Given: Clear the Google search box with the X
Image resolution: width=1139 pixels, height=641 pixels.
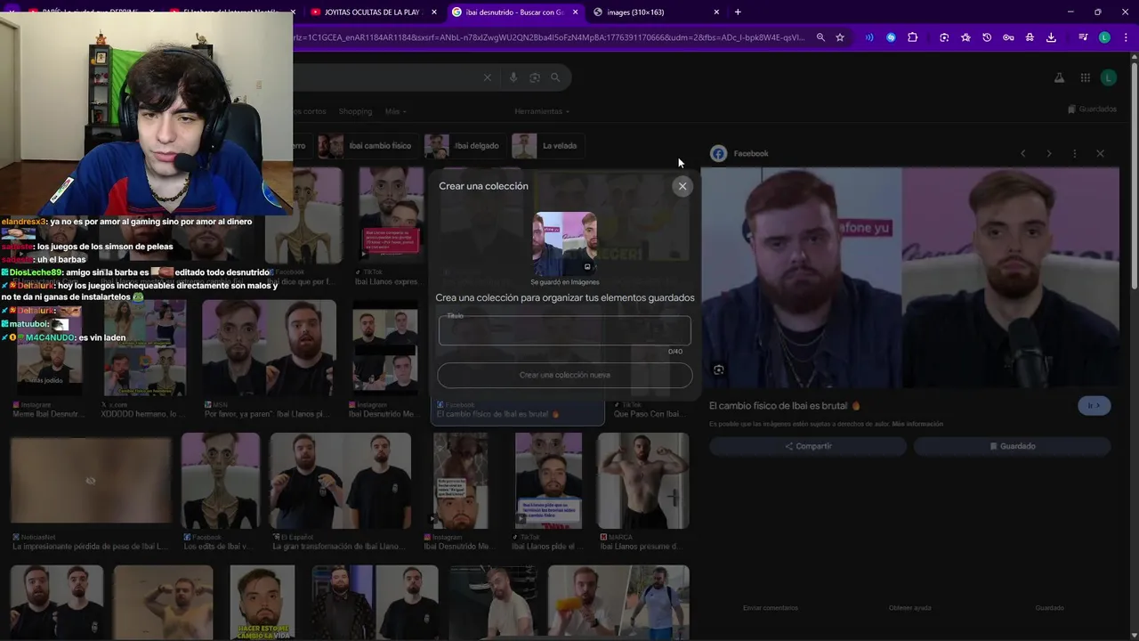Looking at the screenshot, I should click(x=487, y=77).
